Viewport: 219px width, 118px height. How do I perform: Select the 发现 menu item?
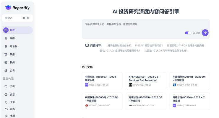[18, 30]
